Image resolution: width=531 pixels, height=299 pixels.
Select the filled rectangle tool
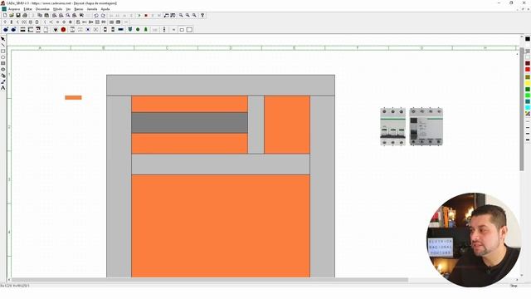coord(3,63)
